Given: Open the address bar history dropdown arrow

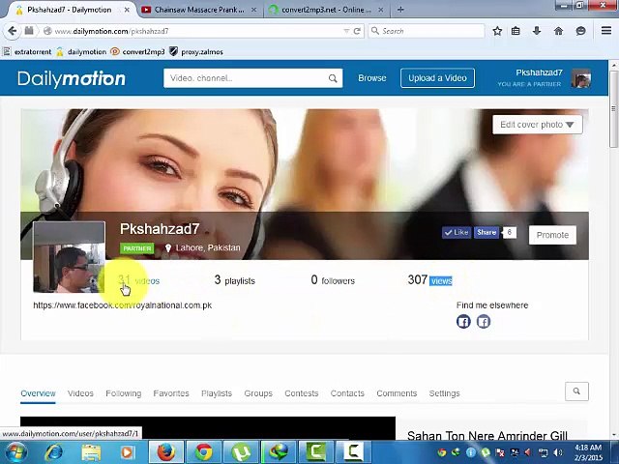Looking at the screenshot, I should coord(346,31).
